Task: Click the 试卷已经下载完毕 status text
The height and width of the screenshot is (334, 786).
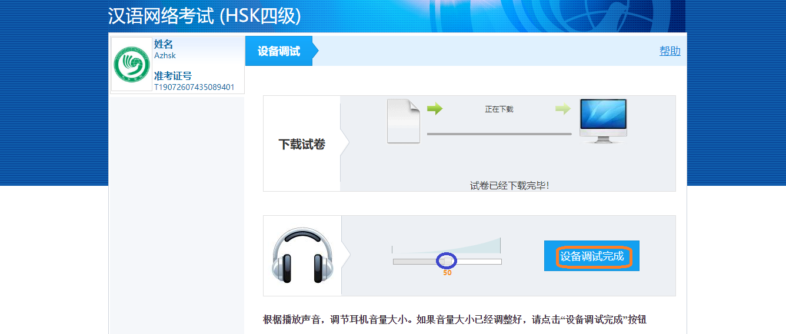Action: click(x=509, y=186)
